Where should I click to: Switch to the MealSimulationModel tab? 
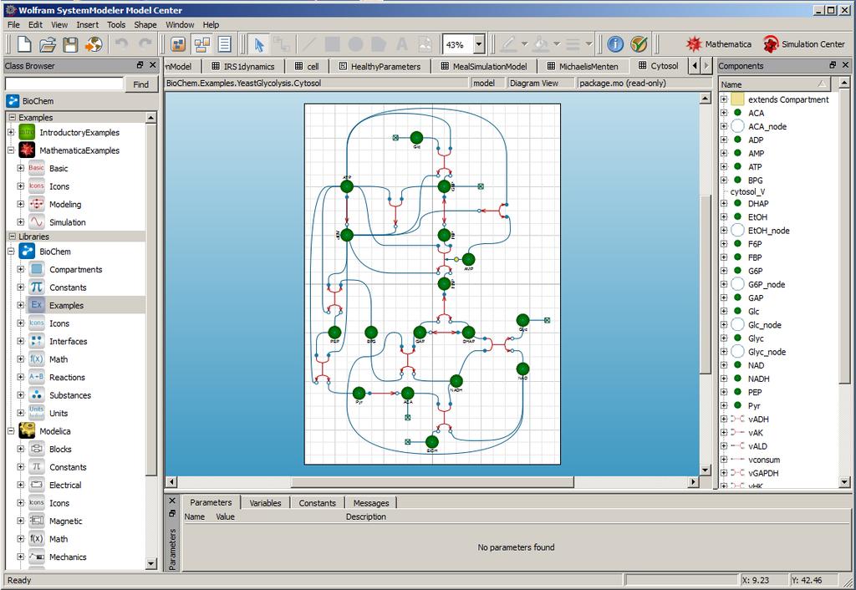pos(484,67)
